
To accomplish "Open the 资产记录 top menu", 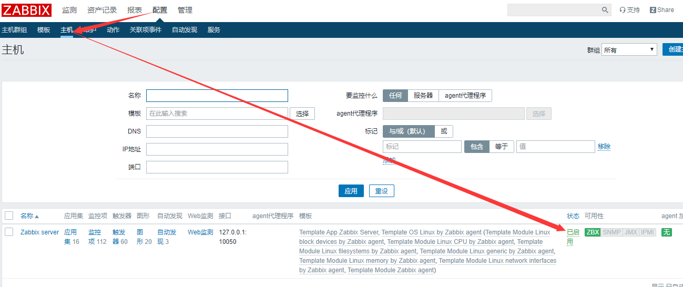I will tap(102, 10).
